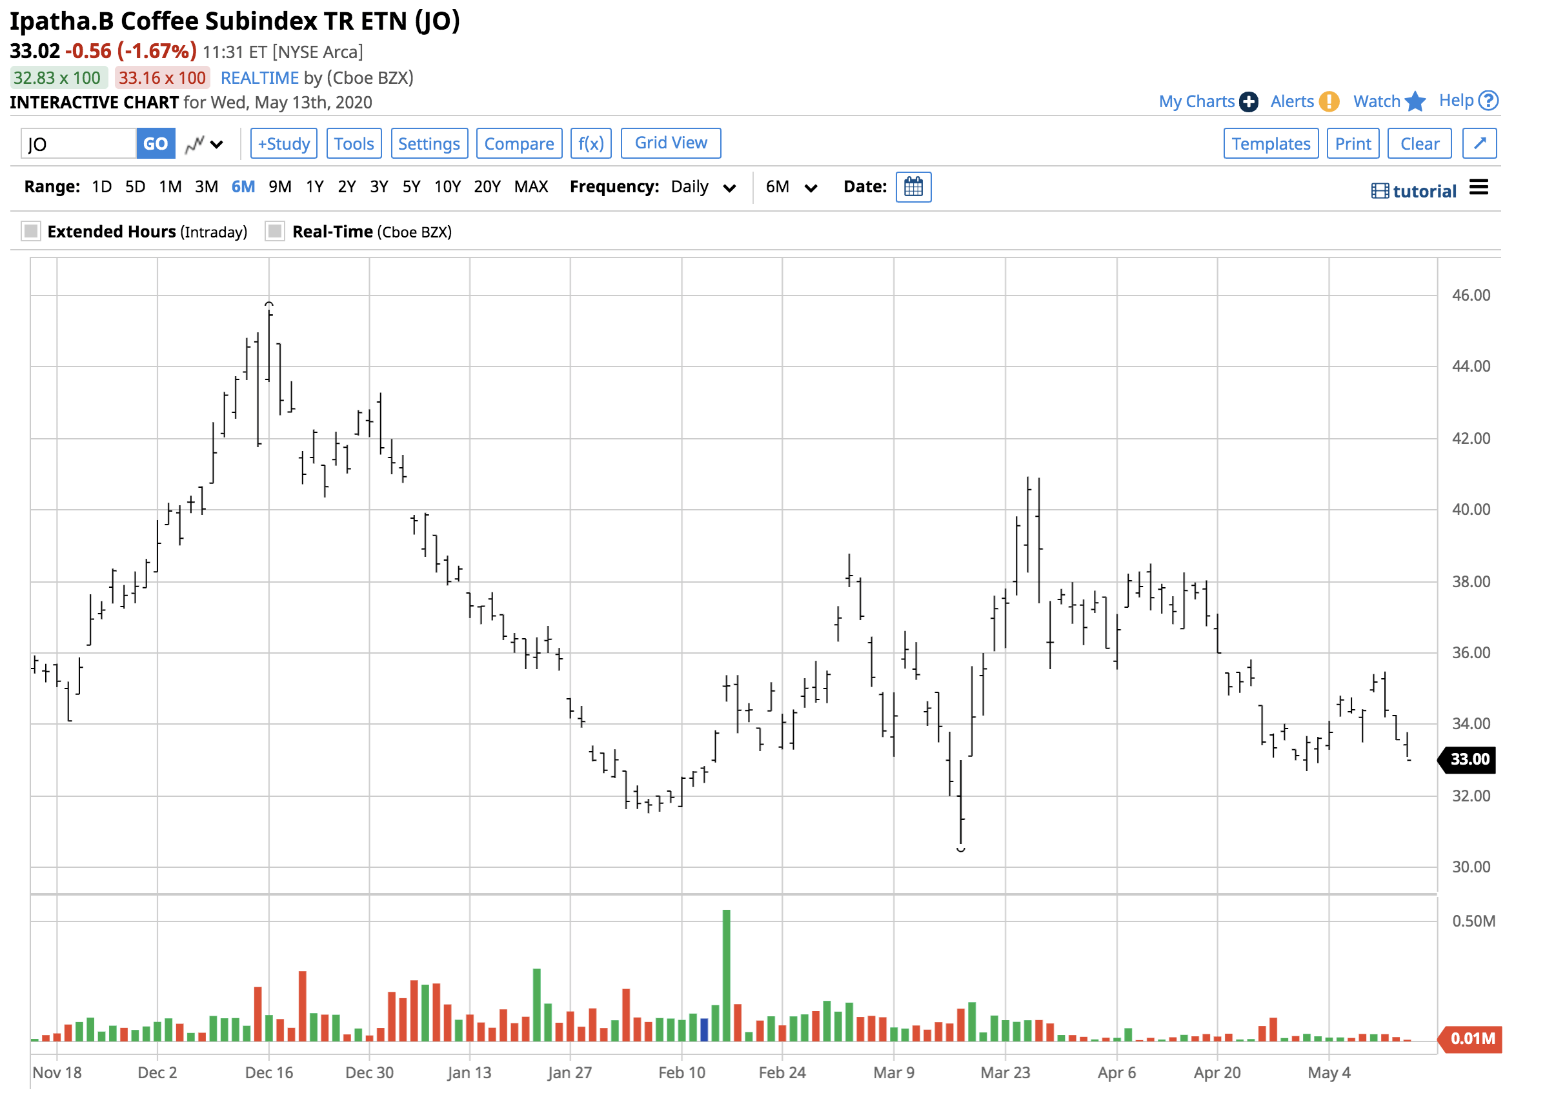Open the Help question mark icon

1489,101
